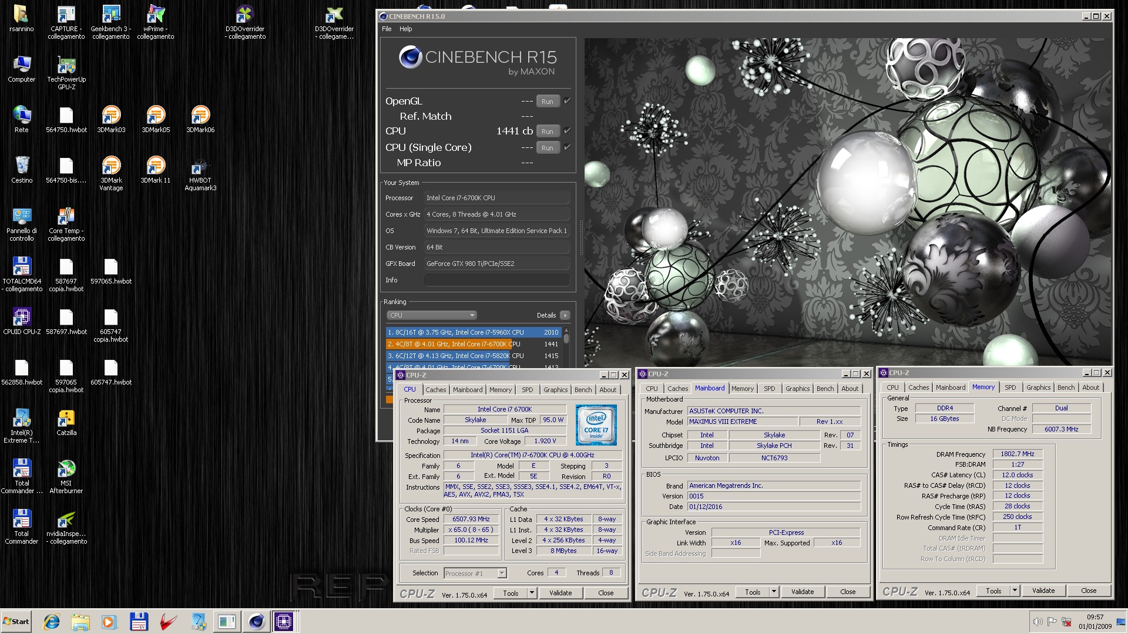Run the CPU Single Core benchmark
This screenshot has height=634, width=1128.
coord(548,148)
